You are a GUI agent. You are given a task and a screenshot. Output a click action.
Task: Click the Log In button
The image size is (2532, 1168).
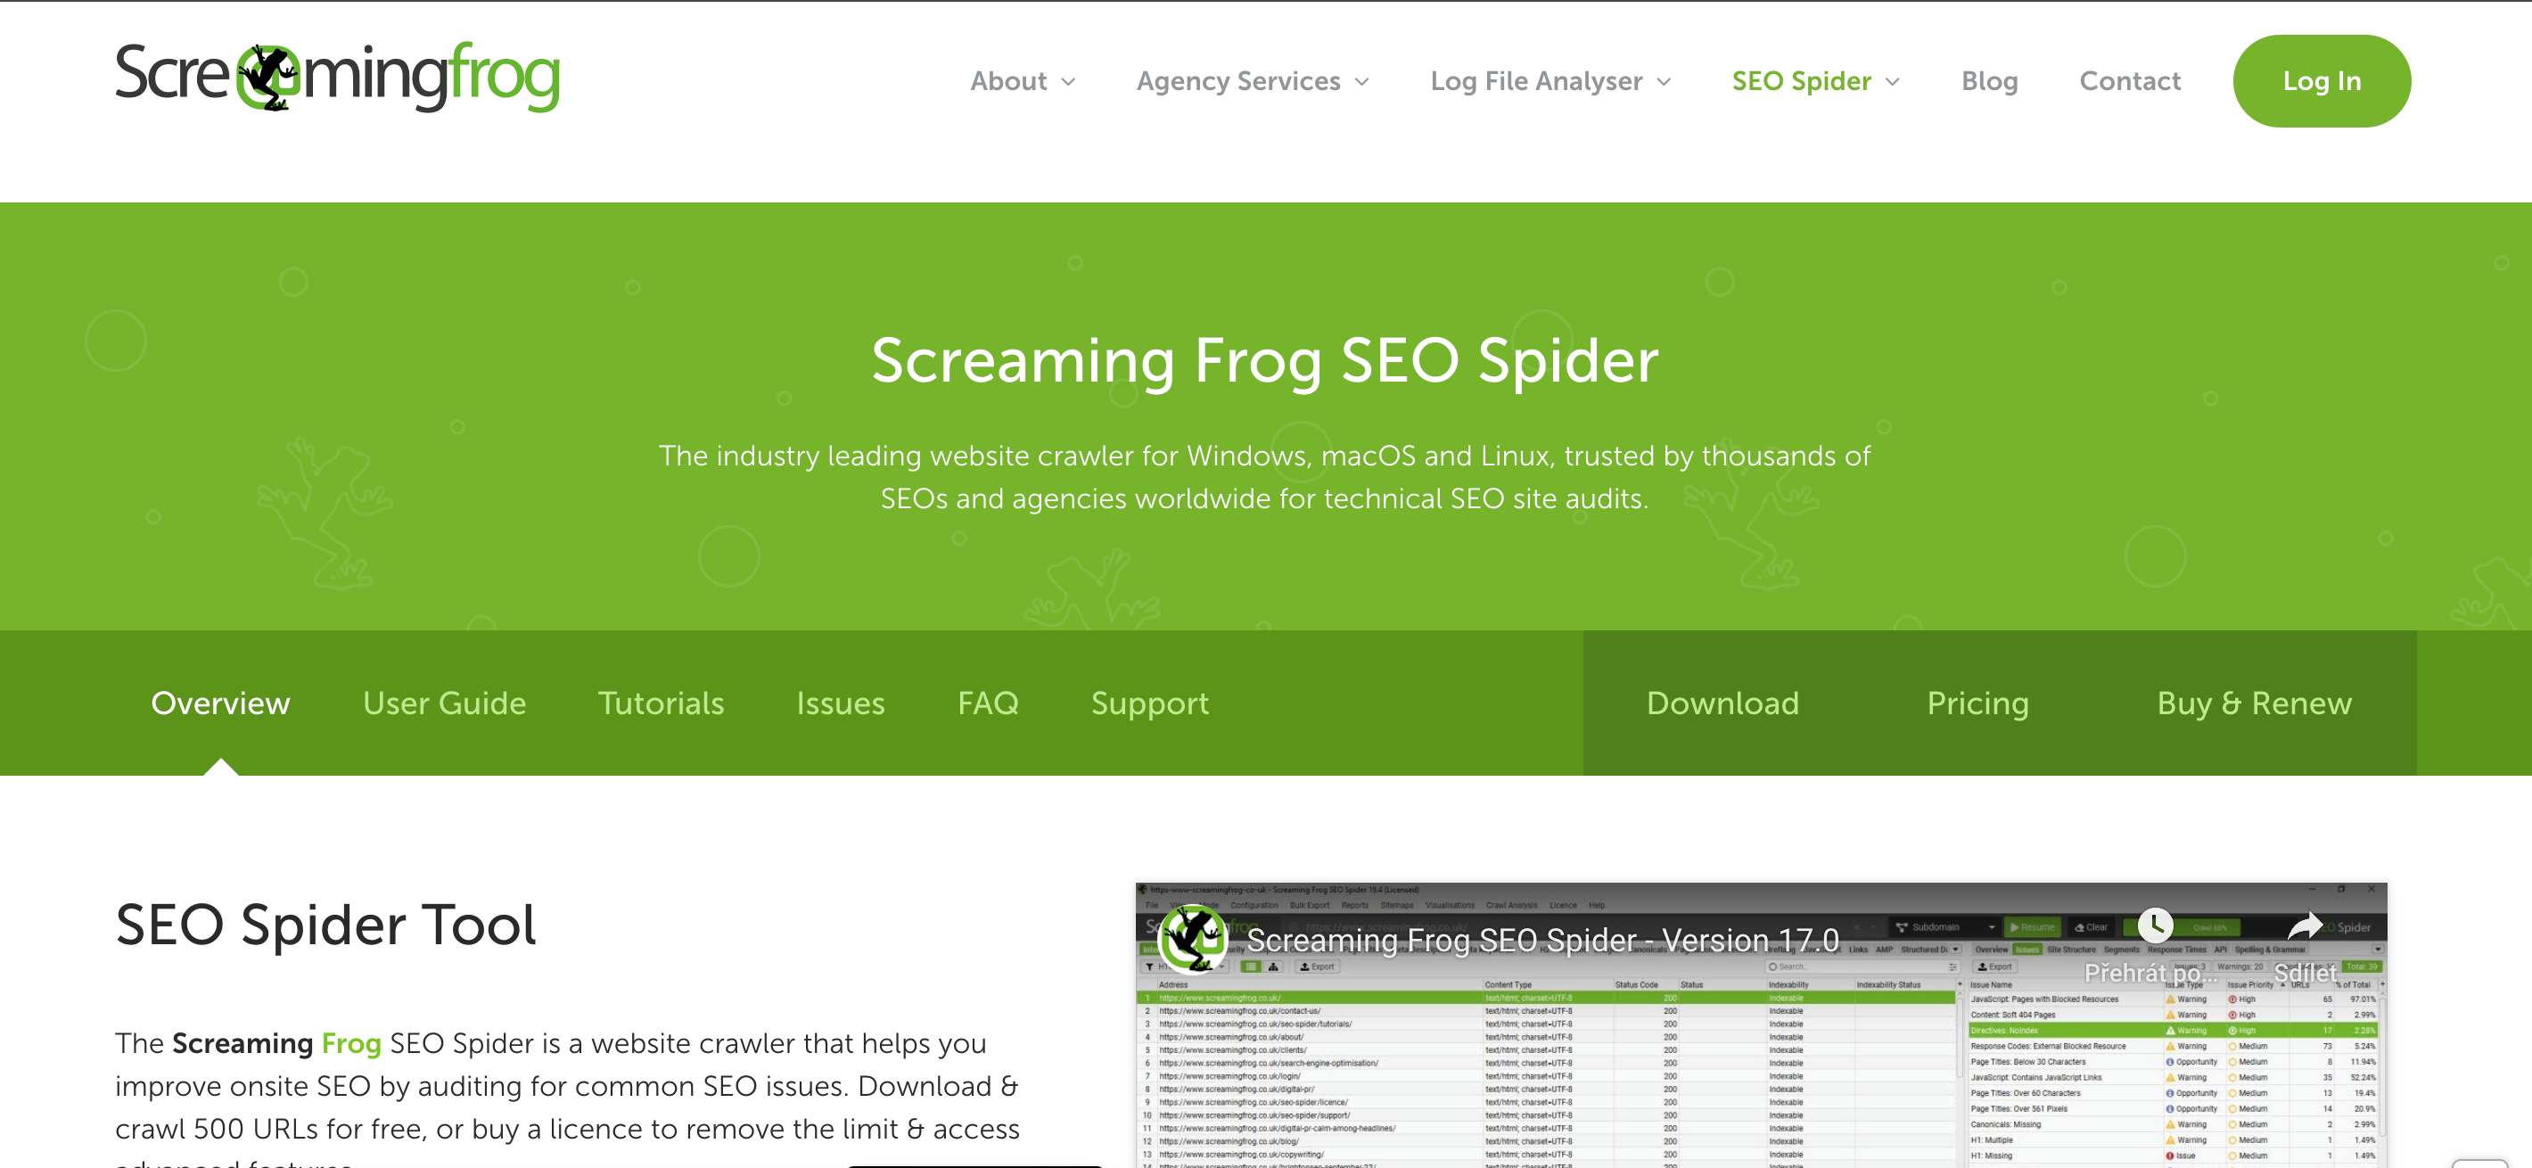[2322, 80]
